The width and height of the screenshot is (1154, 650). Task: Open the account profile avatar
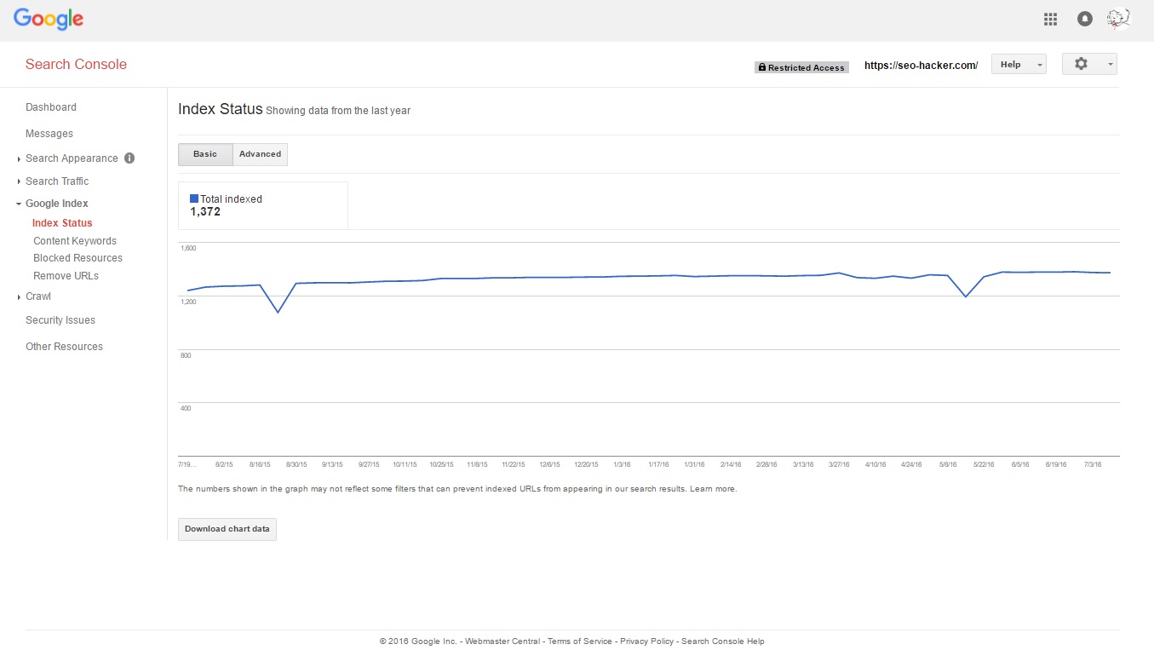[x=1117, y=19]
